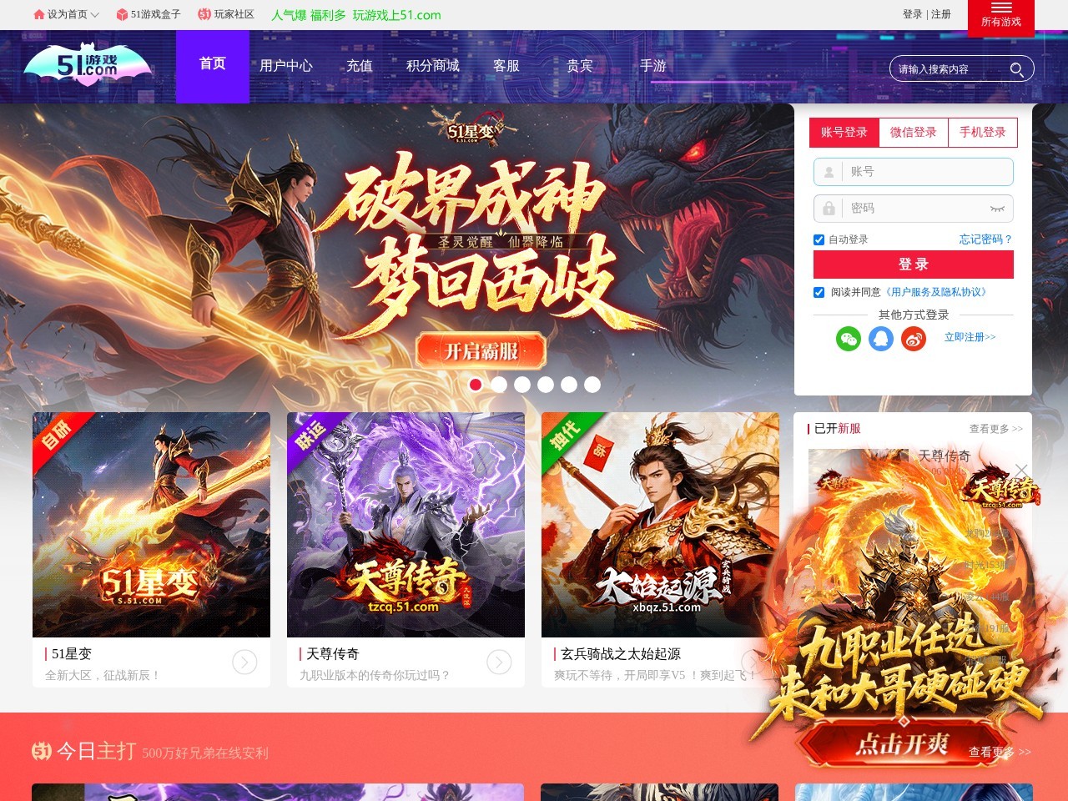
Task: Click the magnifier search icon
Action: coord(1016,69)
